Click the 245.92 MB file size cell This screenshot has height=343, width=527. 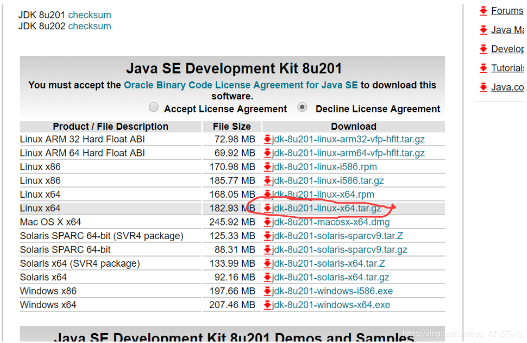pyautogui.click(x=232, y=222)
